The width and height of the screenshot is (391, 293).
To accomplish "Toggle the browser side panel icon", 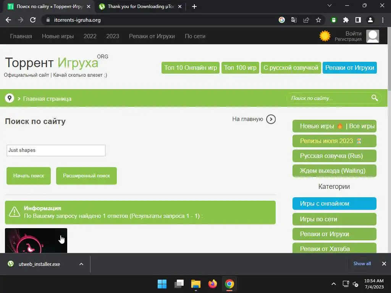I will point(358,20).
